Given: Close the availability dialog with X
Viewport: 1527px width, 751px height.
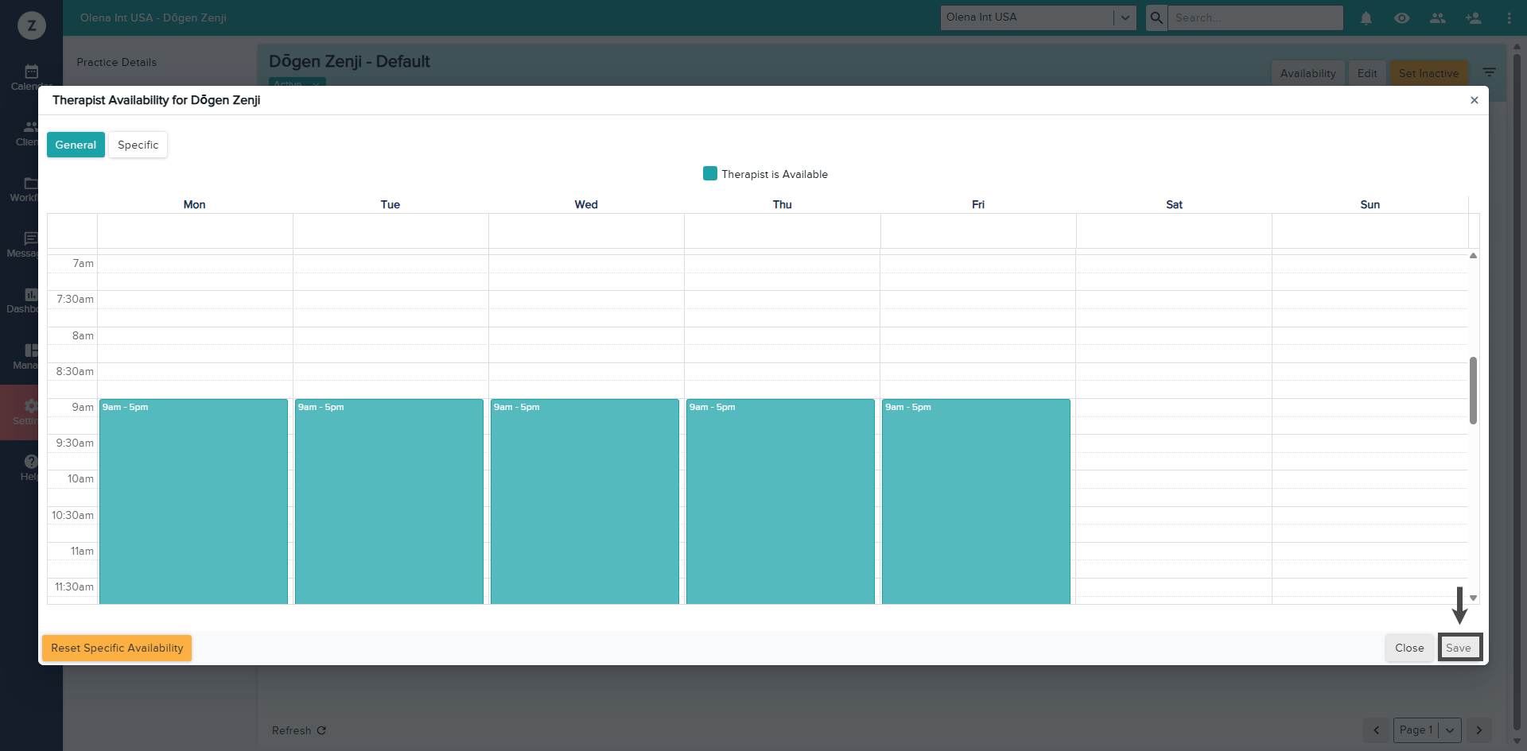Looking at the screenshot, I should (1474, 100).
